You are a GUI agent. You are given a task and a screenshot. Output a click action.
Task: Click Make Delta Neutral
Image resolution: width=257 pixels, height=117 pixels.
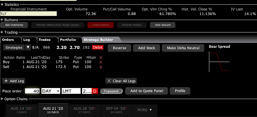point(183,48)
